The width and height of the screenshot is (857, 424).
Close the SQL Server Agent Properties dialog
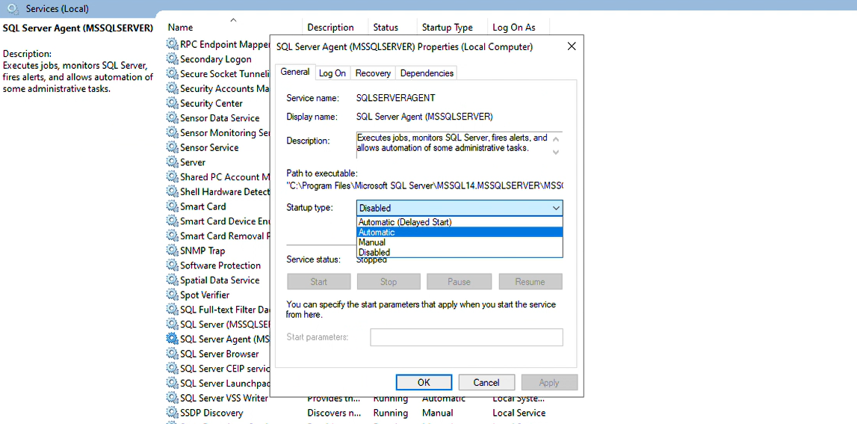[x=572, y=46]
